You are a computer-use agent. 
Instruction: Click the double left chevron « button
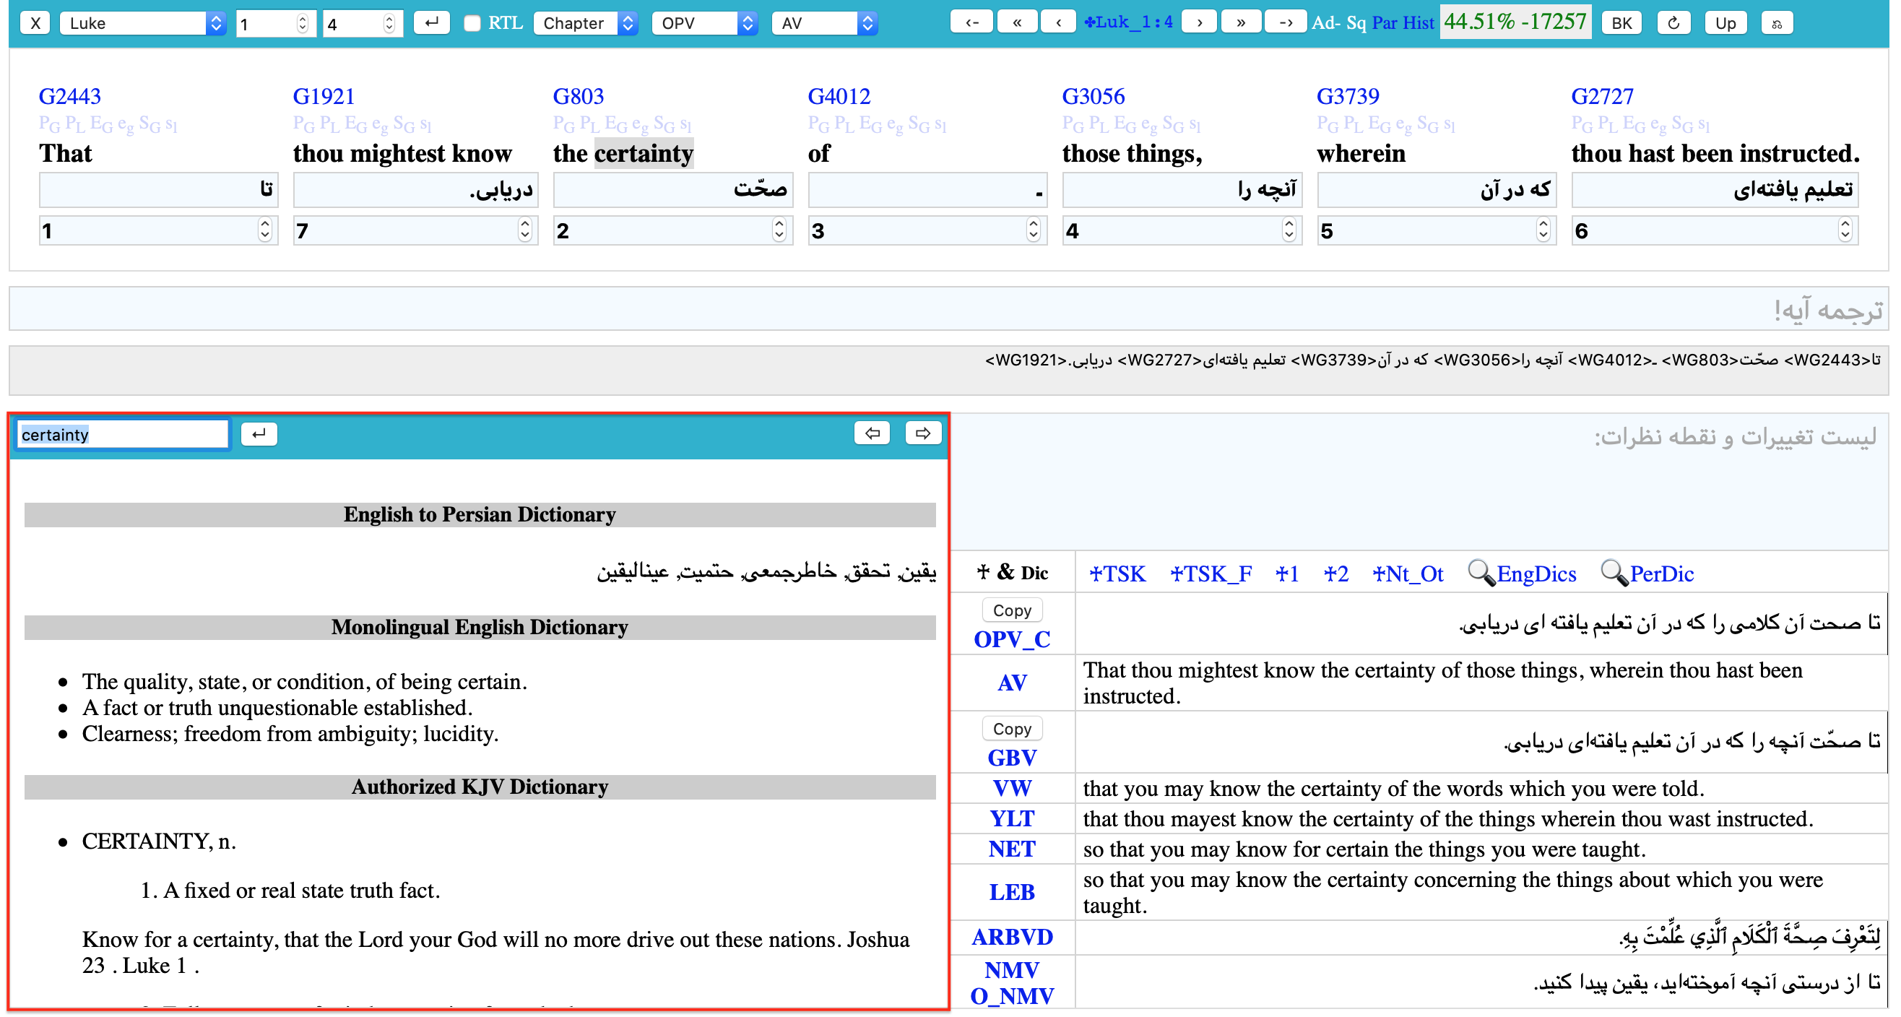point(1018,22)
